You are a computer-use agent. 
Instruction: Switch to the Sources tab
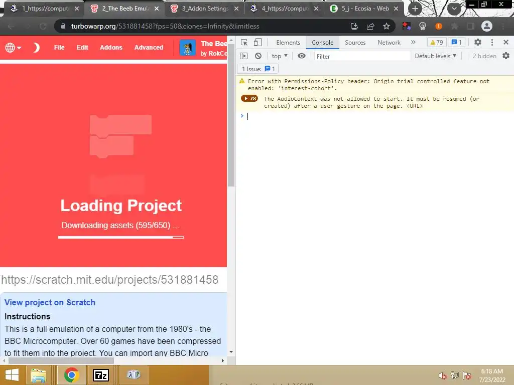point(355,43)
